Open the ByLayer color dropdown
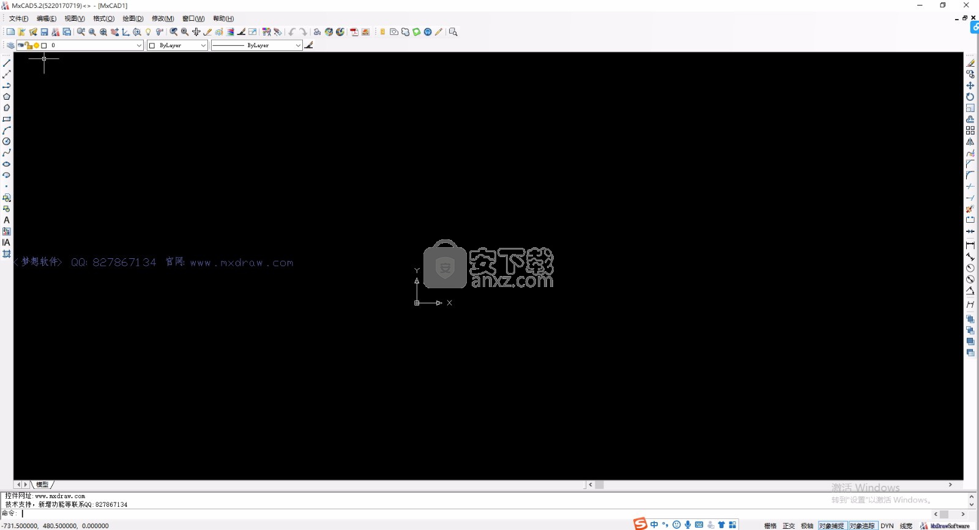This screenshot has width=979, height=530. tap(204, 45)
